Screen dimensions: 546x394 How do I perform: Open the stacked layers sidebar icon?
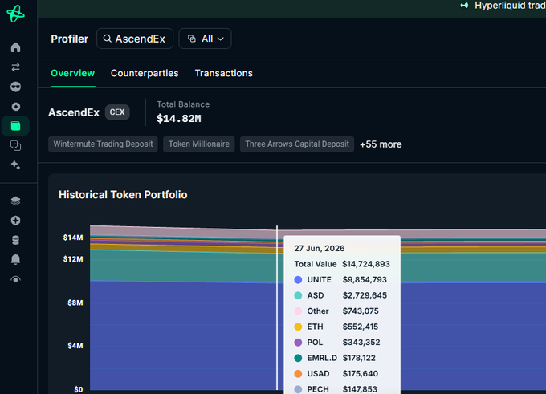tap(16, 201)
